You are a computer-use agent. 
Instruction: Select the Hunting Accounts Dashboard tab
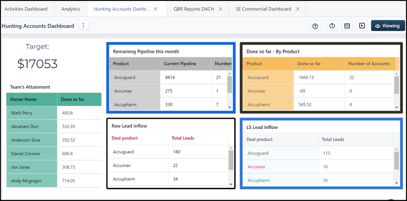(122, 9)
